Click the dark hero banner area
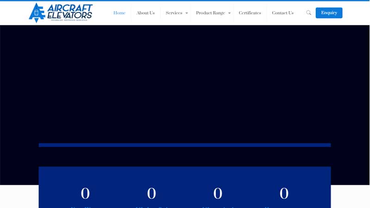370x208 pixels. point(185,83)
